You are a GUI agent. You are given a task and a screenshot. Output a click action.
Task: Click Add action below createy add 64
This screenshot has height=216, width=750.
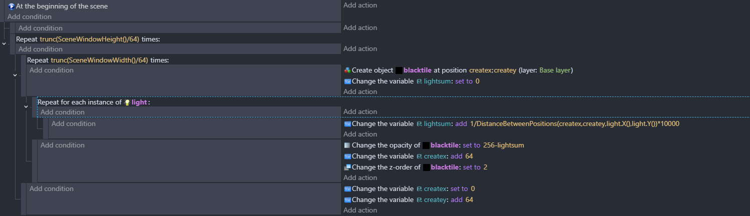tap(360, 210)
